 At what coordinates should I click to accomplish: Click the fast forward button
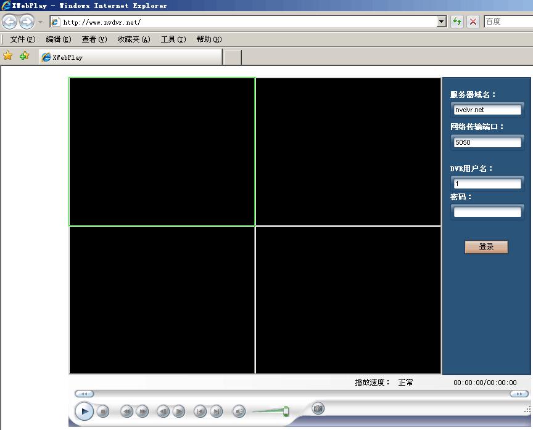coord(143,411)
